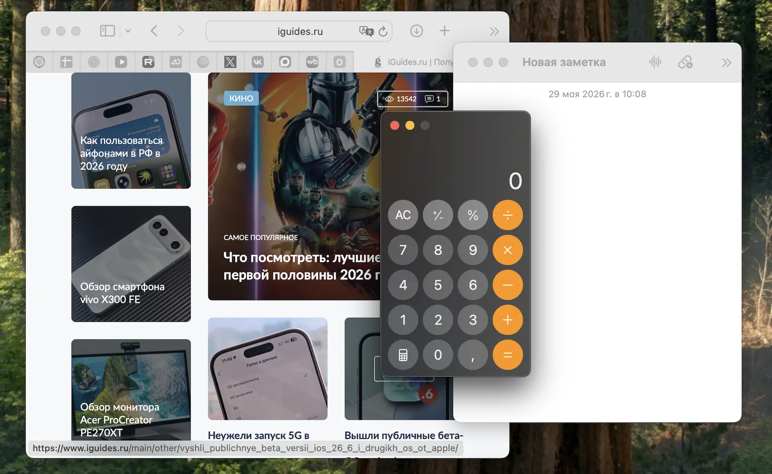Open "Как пользоваться айфонами в РФ" card

coord(131,130)
